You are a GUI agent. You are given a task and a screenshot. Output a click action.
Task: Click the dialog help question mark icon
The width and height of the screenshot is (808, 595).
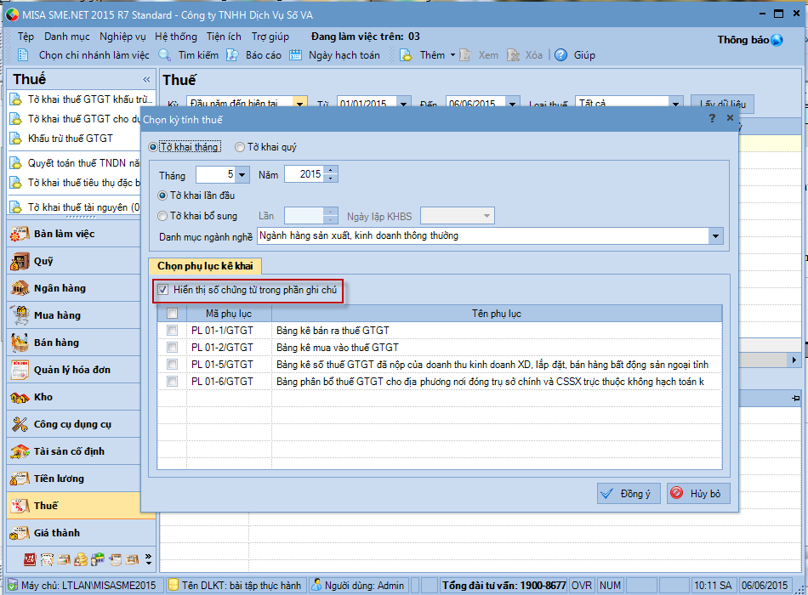[712, 118]
